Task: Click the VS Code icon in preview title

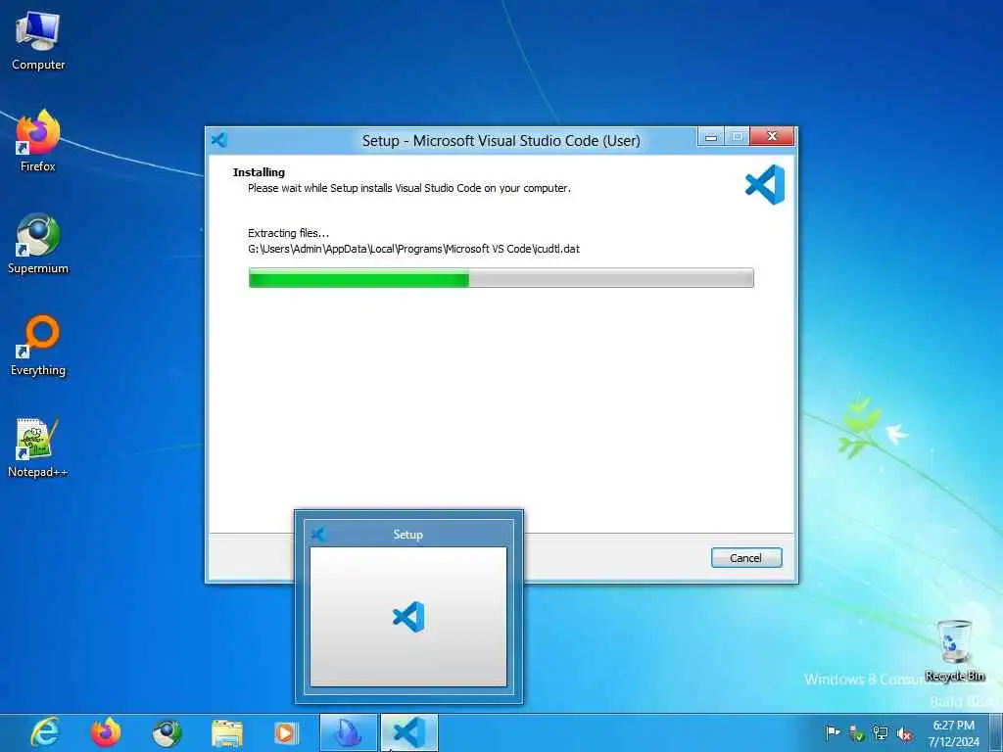Action: 318,535
